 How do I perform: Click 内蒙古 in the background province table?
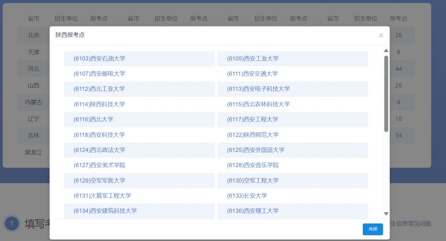click(33, 102)
